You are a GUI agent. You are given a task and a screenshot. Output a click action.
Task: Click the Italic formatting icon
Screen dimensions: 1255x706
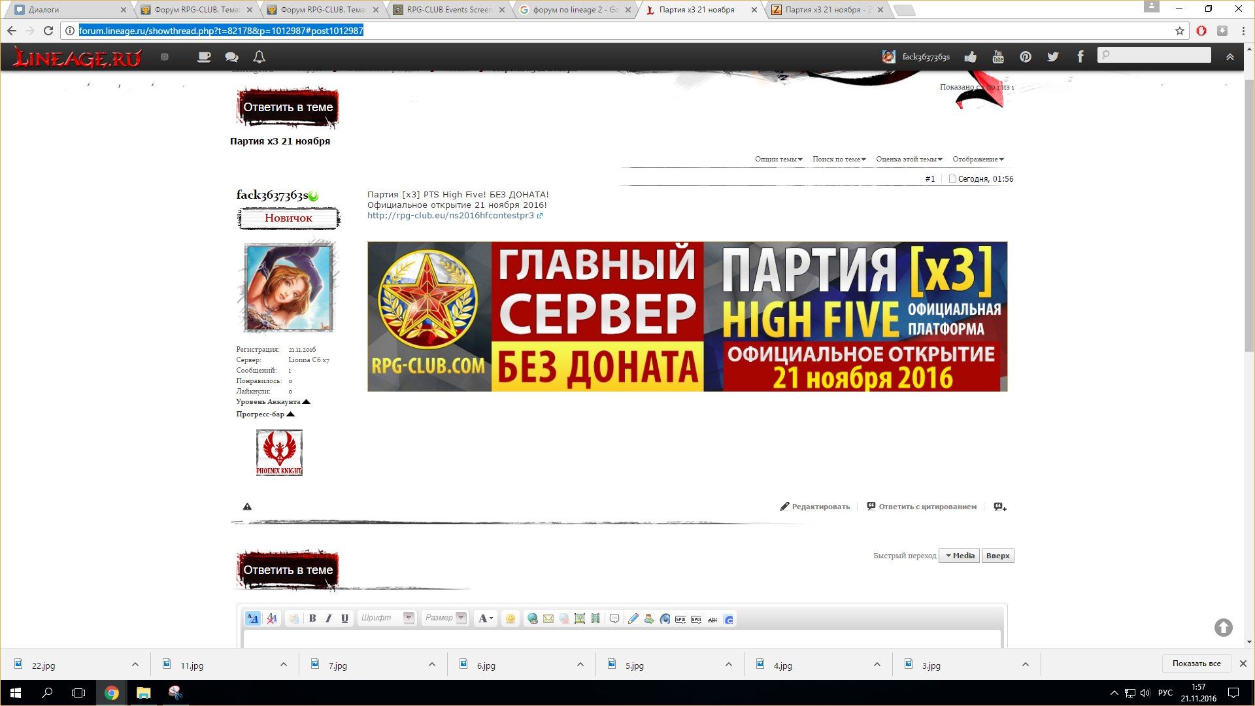[329, 618]
